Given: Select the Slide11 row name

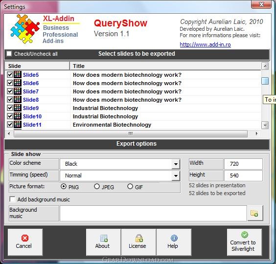Looking at the screenshot, I should (x=32, y=125).
